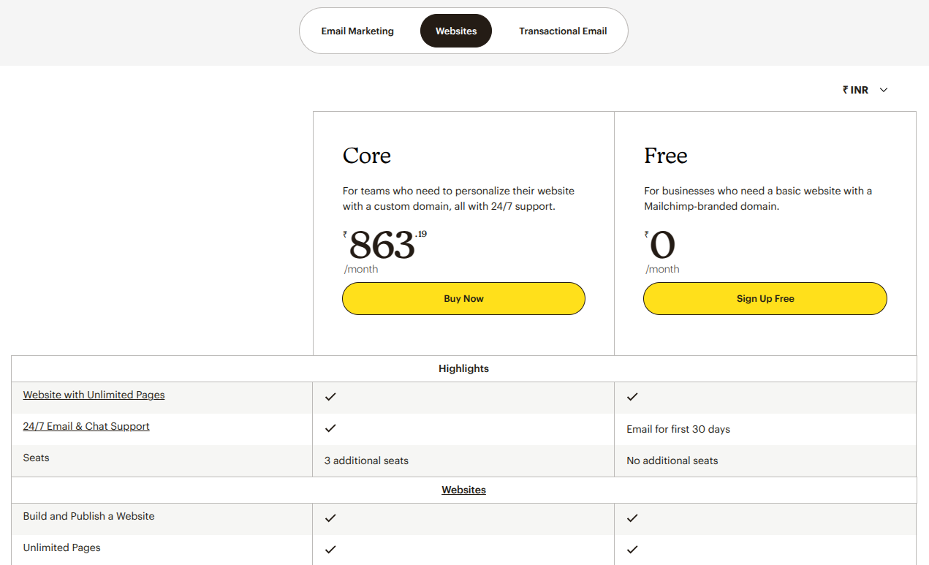Click the Highlights table header
The image size is (929, 565).
463,368
